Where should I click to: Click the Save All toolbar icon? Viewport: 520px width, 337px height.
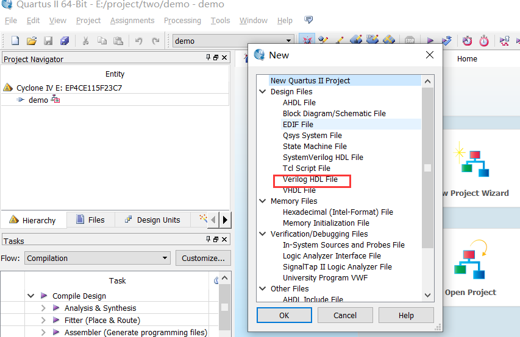65,41
